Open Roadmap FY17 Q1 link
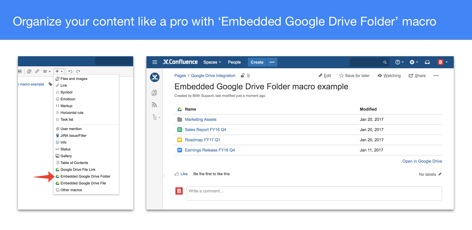Viewport: 472px width, 230px height. coord(202,140)
